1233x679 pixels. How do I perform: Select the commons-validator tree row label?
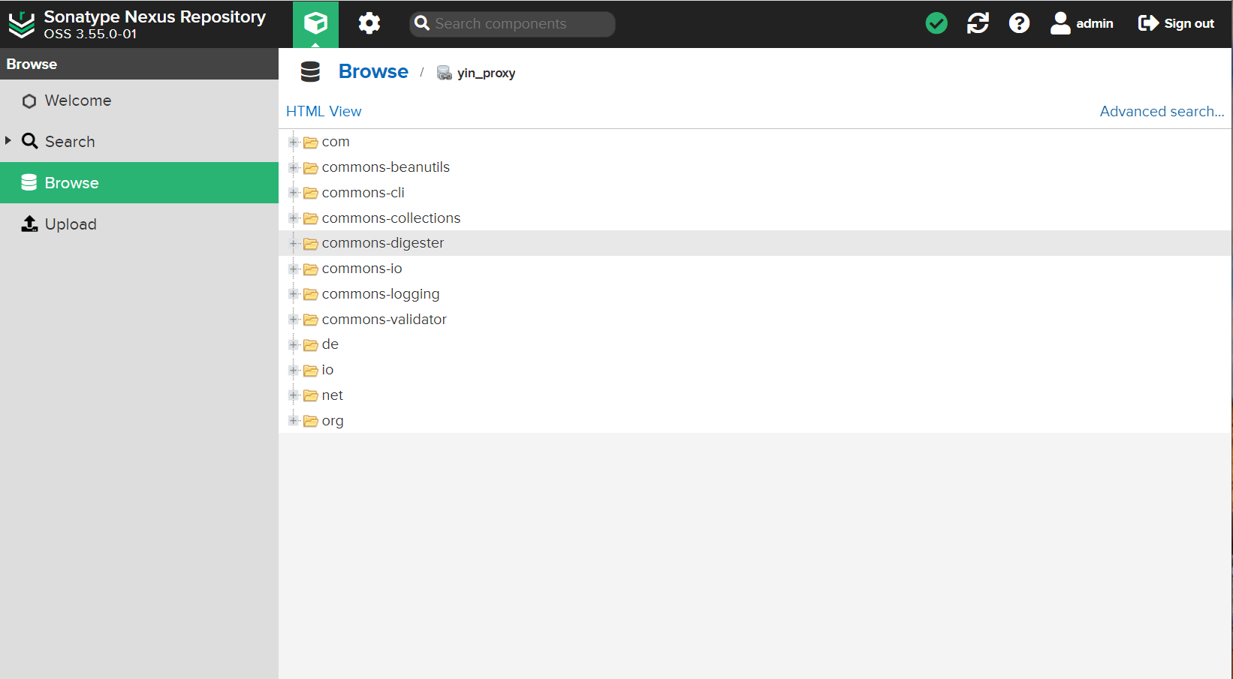point(384,320)
